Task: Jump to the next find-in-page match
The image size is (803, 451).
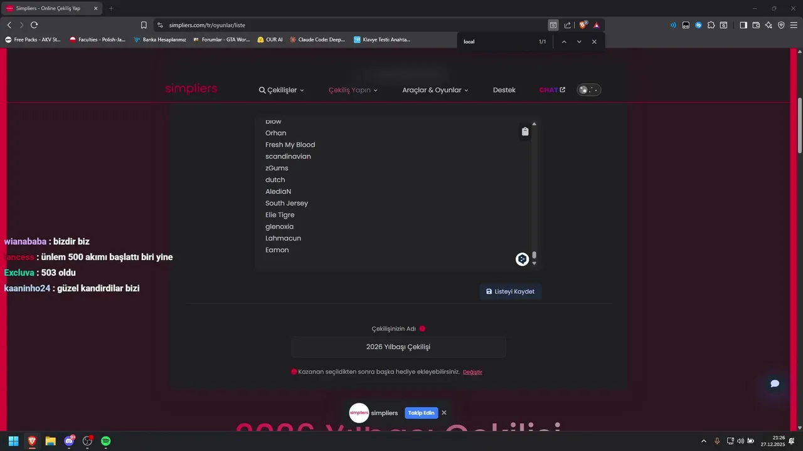Action: (579, 42)
